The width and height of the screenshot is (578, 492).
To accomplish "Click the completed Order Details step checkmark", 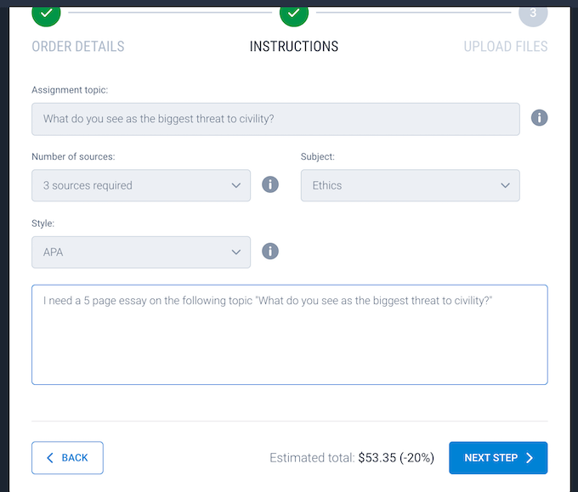I will [46, 14].
